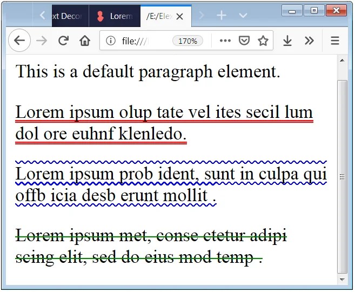Close the Firefox window
This screenshot has height=292, width=355.
336,10
